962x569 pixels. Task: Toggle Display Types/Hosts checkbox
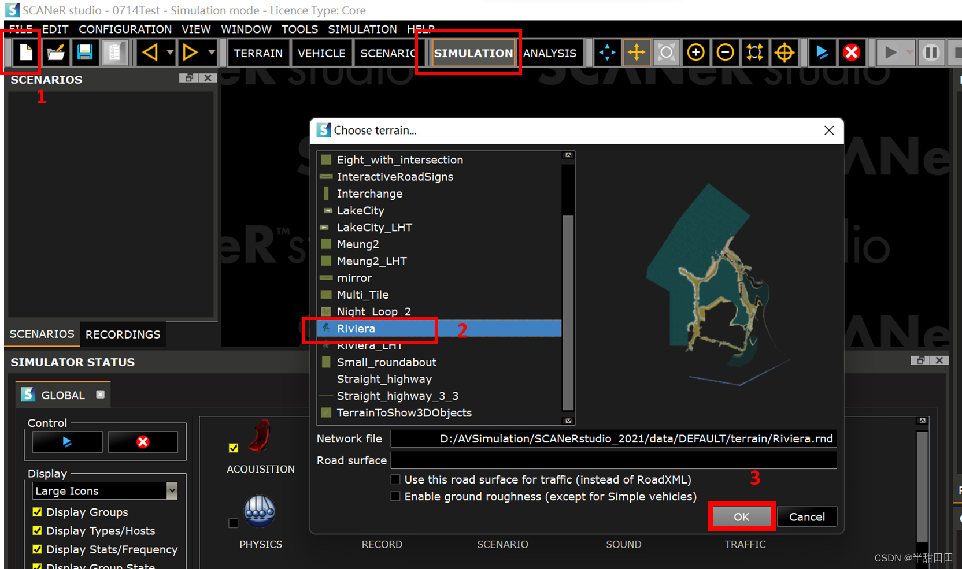pyautogui.click(x=37, y=530)
